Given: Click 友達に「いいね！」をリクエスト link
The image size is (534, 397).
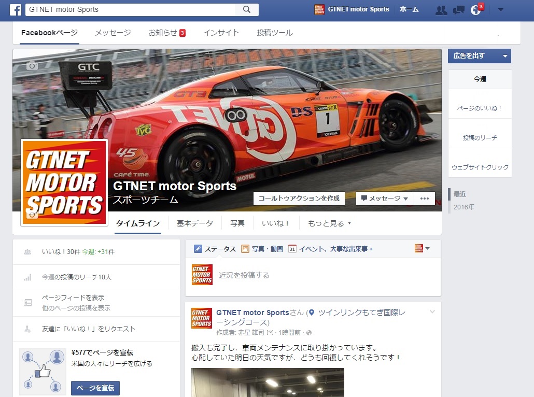Looking at the screenshot, I should pyautogui.click(x=89, y=329).
